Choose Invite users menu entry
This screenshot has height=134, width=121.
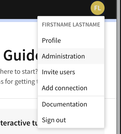coord(71,72)
